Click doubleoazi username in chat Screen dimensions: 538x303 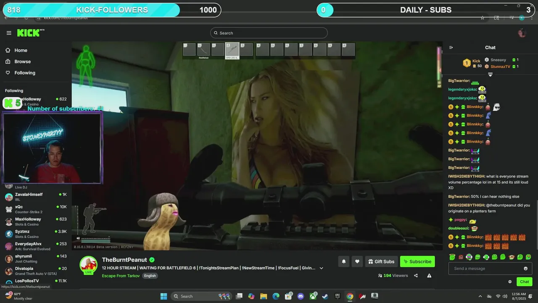[x=458, y=229]
